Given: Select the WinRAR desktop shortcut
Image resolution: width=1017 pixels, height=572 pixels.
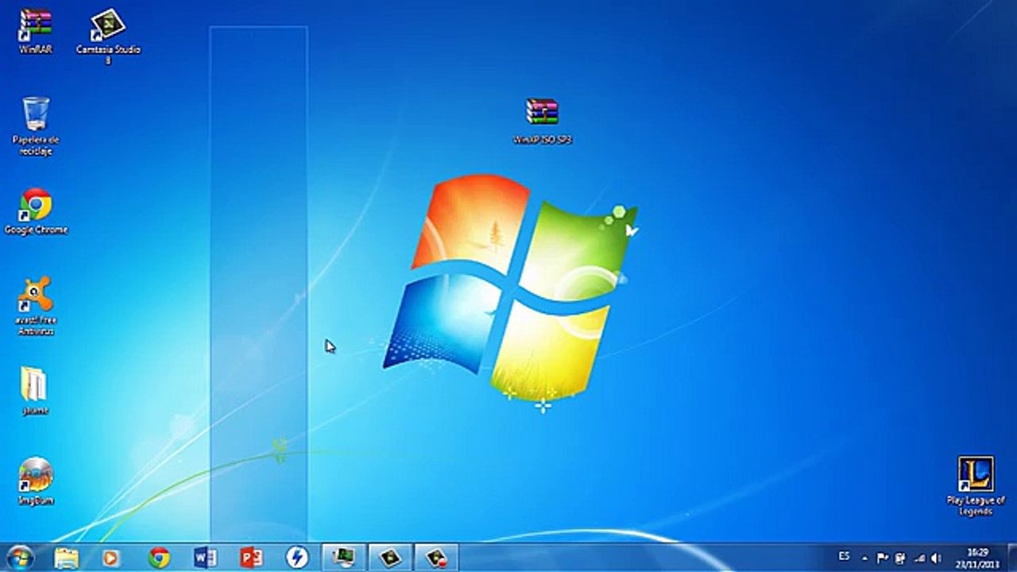Looking at the screenshot, I should pyautogui.click(x=36, y=30).
